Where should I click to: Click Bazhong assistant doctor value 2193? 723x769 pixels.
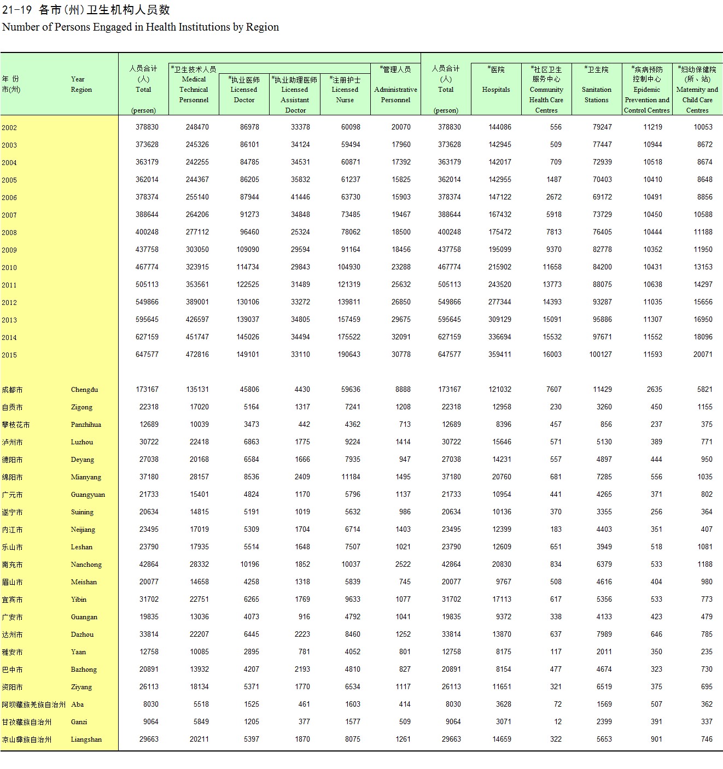coord(302,670)
